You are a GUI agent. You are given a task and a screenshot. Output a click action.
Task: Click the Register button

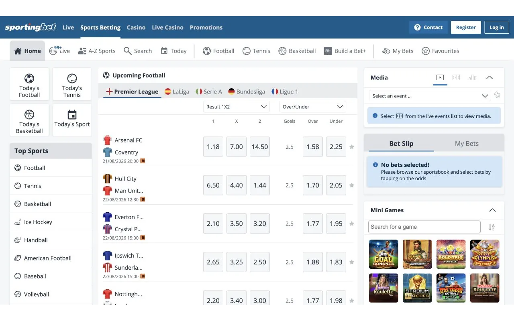click(466, 27)
